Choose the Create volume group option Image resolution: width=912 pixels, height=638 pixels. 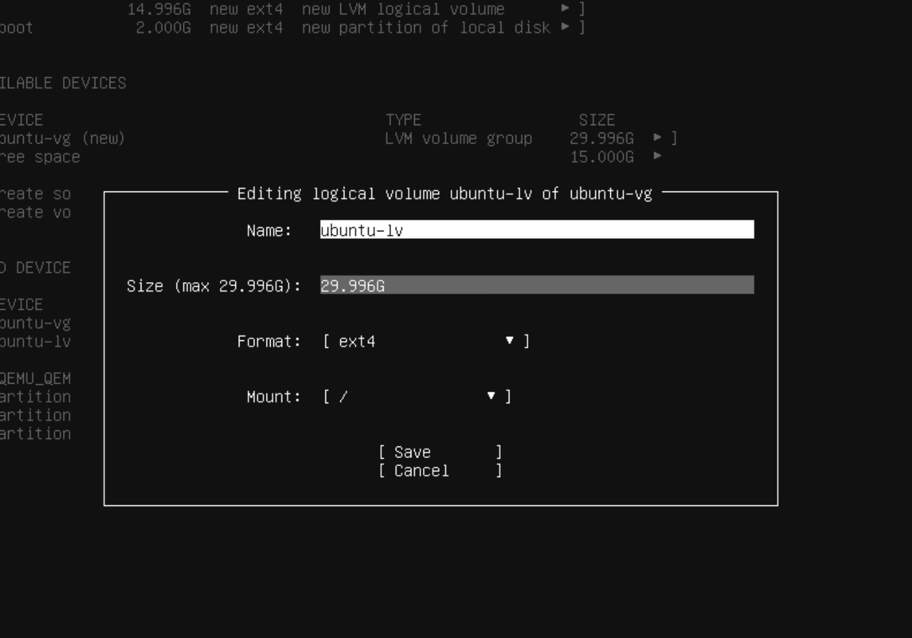[x=35, y=212]
